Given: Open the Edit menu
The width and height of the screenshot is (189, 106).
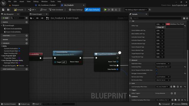Looking at the screenshot, I should 15,1.
